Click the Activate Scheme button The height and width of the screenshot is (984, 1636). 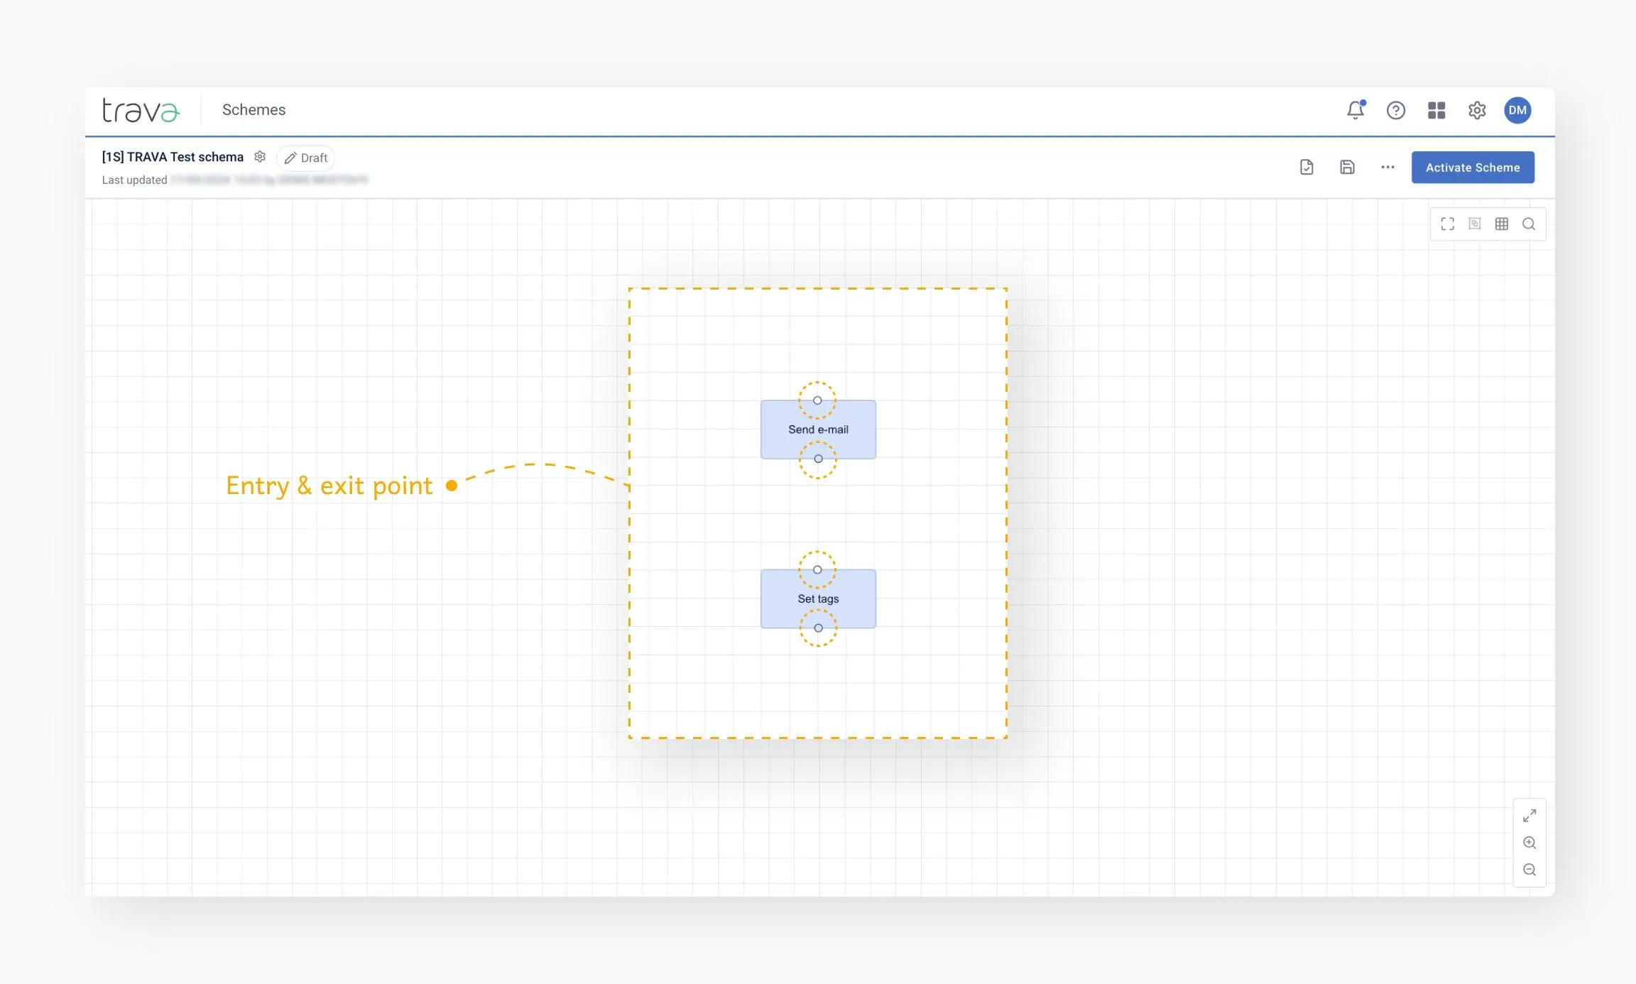pyautogui.click(x=1473, y=168)
